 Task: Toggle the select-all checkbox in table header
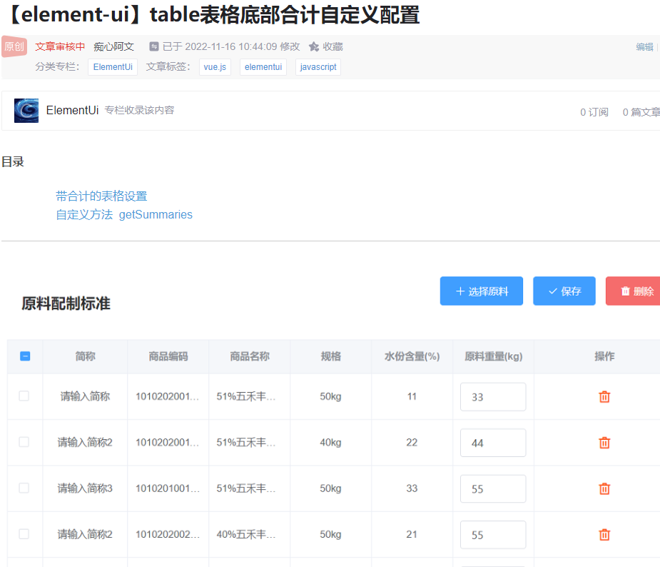pyautogui.click(x=25, y=356)
